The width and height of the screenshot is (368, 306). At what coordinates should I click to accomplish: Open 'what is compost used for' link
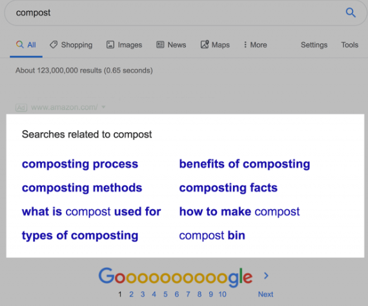click(x=91, y=212)
